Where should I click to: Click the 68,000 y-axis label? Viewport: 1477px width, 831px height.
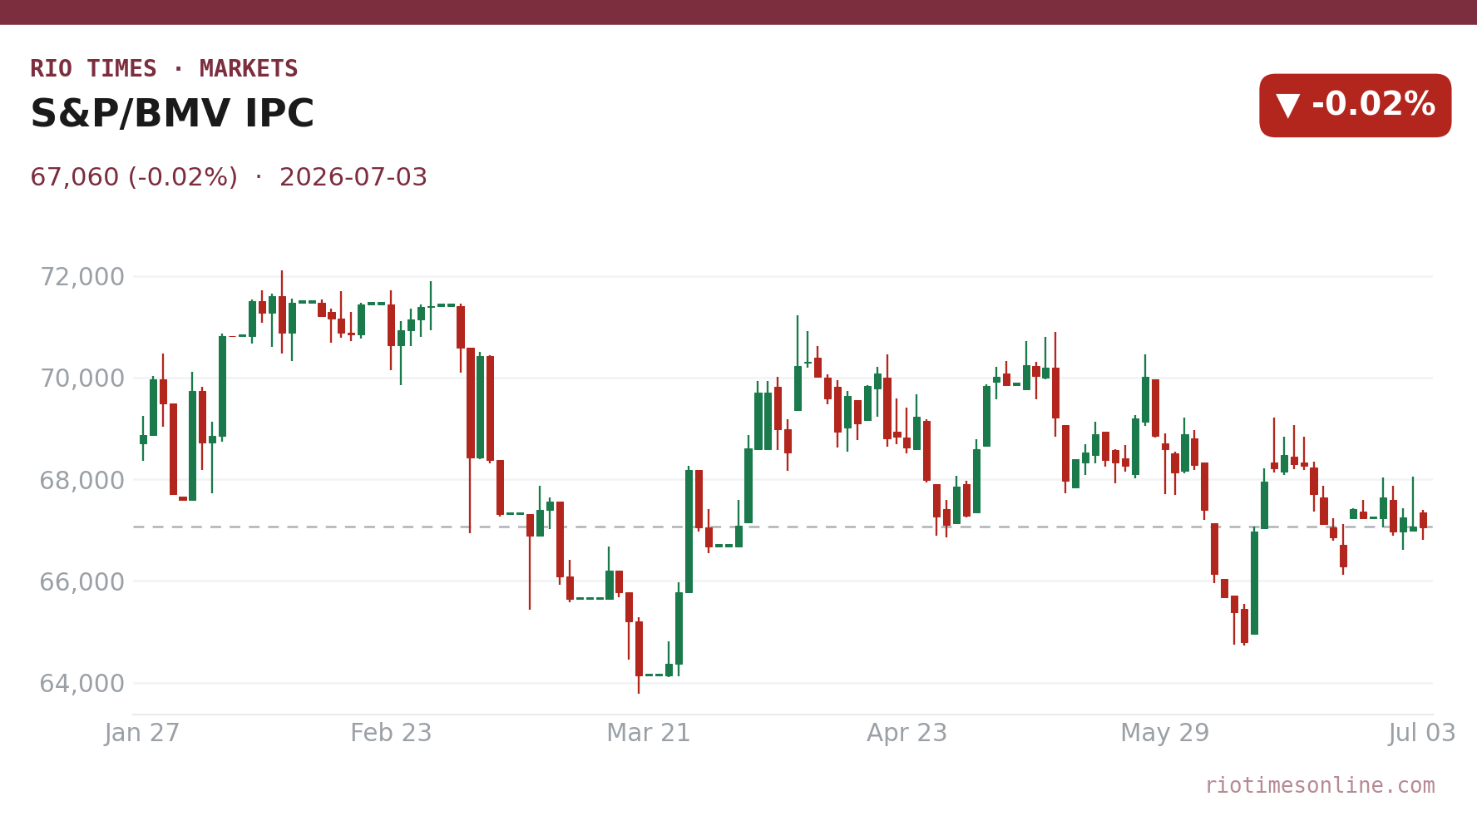82,481
